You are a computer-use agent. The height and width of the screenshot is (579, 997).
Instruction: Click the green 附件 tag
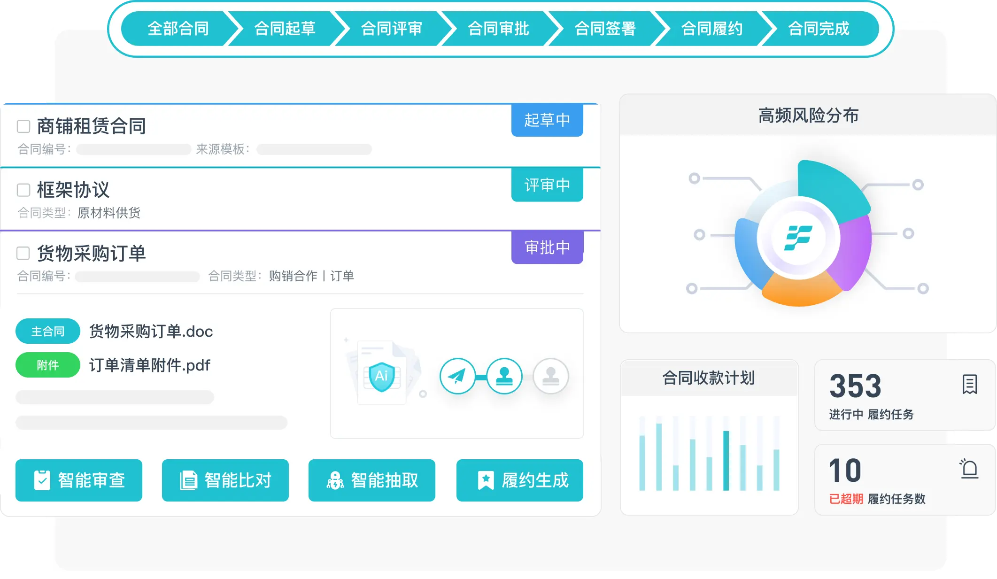tap(48, 365)
